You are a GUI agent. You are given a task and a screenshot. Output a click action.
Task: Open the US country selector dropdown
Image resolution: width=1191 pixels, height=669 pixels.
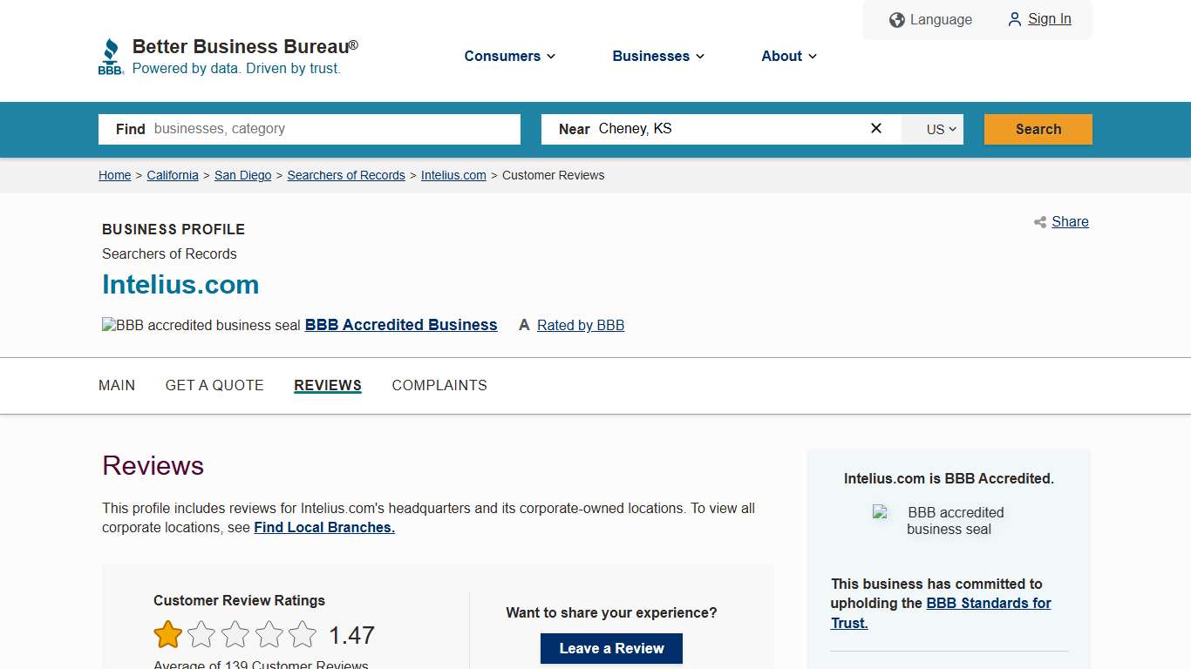tap(932, 129)
